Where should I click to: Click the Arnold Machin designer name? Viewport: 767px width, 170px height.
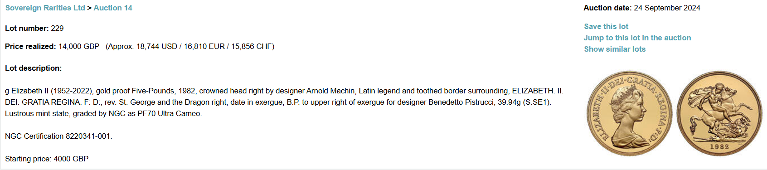(x=330, y=91)
